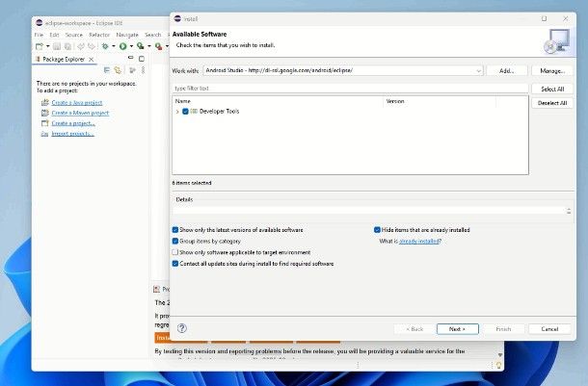The image size is (588, 386).
Task: Expand the Developer Tools tree node
Action: tap(177, 112)
